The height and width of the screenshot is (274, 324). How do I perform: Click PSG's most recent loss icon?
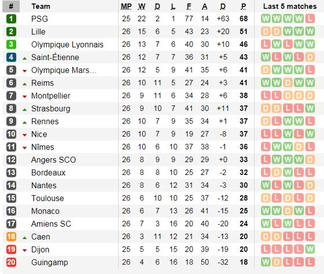coord(310,19)
